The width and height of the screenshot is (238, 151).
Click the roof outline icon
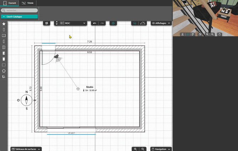(143, 23)
